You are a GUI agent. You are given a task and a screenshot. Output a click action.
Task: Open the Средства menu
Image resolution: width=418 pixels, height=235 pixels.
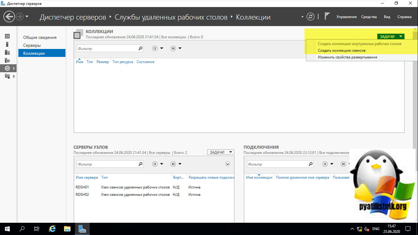[x=369, y=17]
